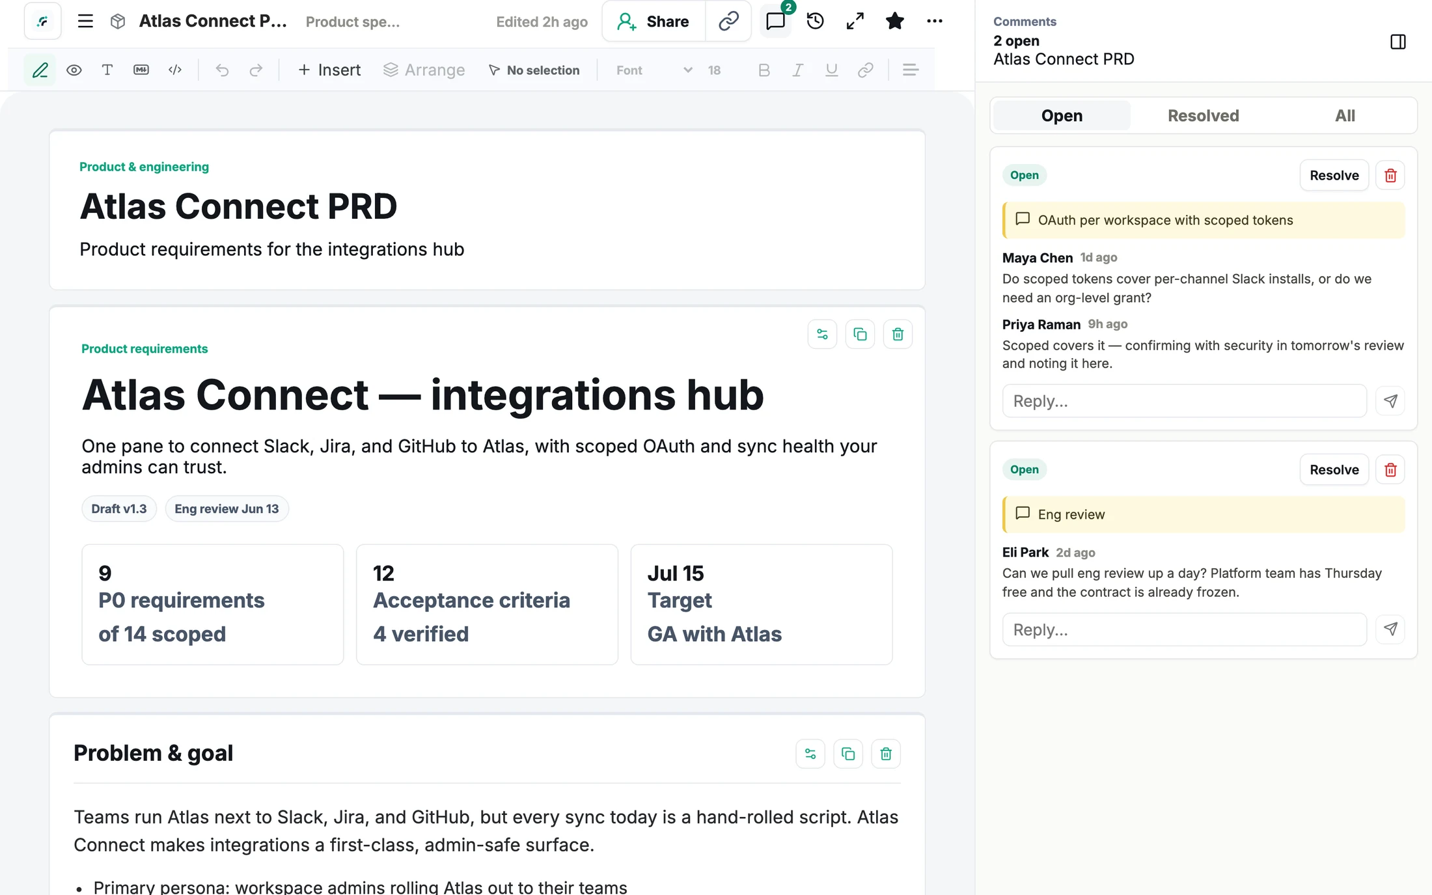Duplicate the Product requirements block
Viewport: 1432px width, 895px height.
click(860, 334)
